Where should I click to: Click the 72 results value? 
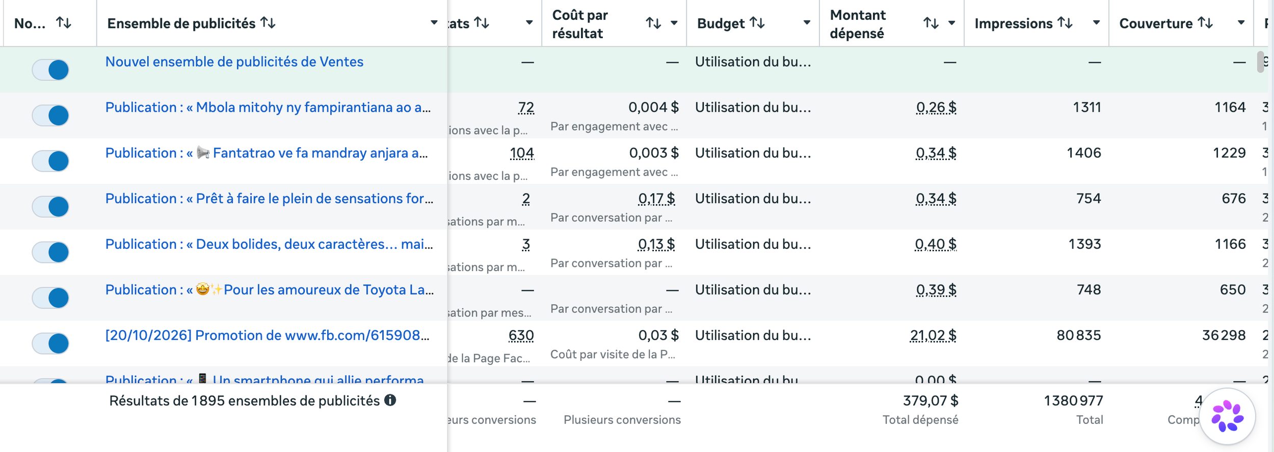pyautogui.click(x=526, y=108)
